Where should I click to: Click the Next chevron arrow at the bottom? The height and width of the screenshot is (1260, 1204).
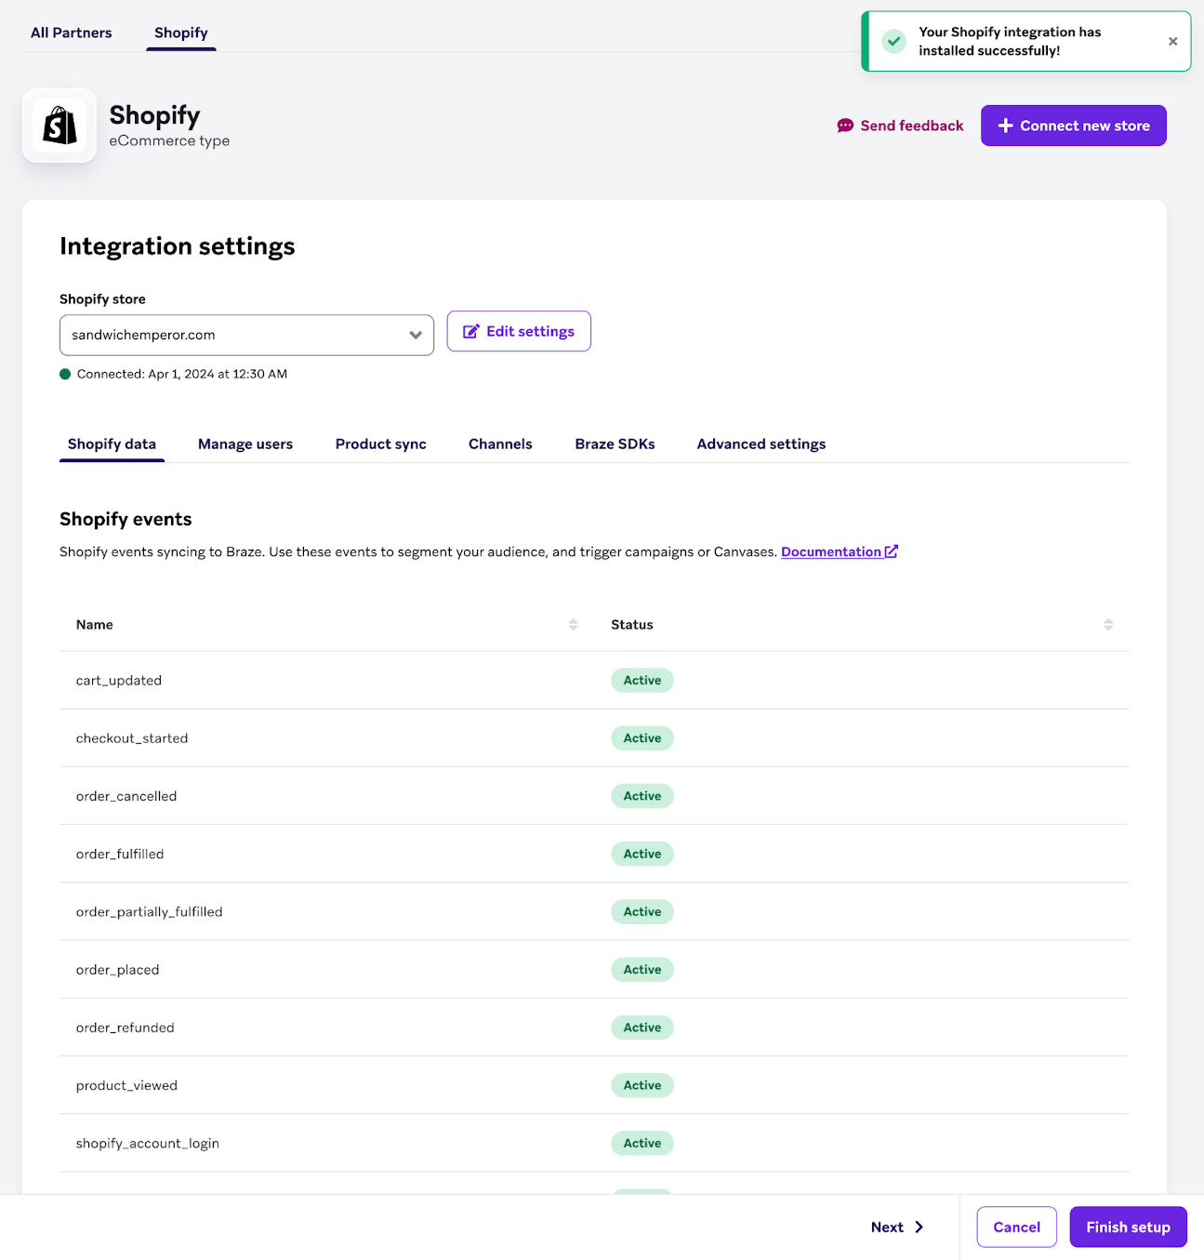pos(919,1227)
